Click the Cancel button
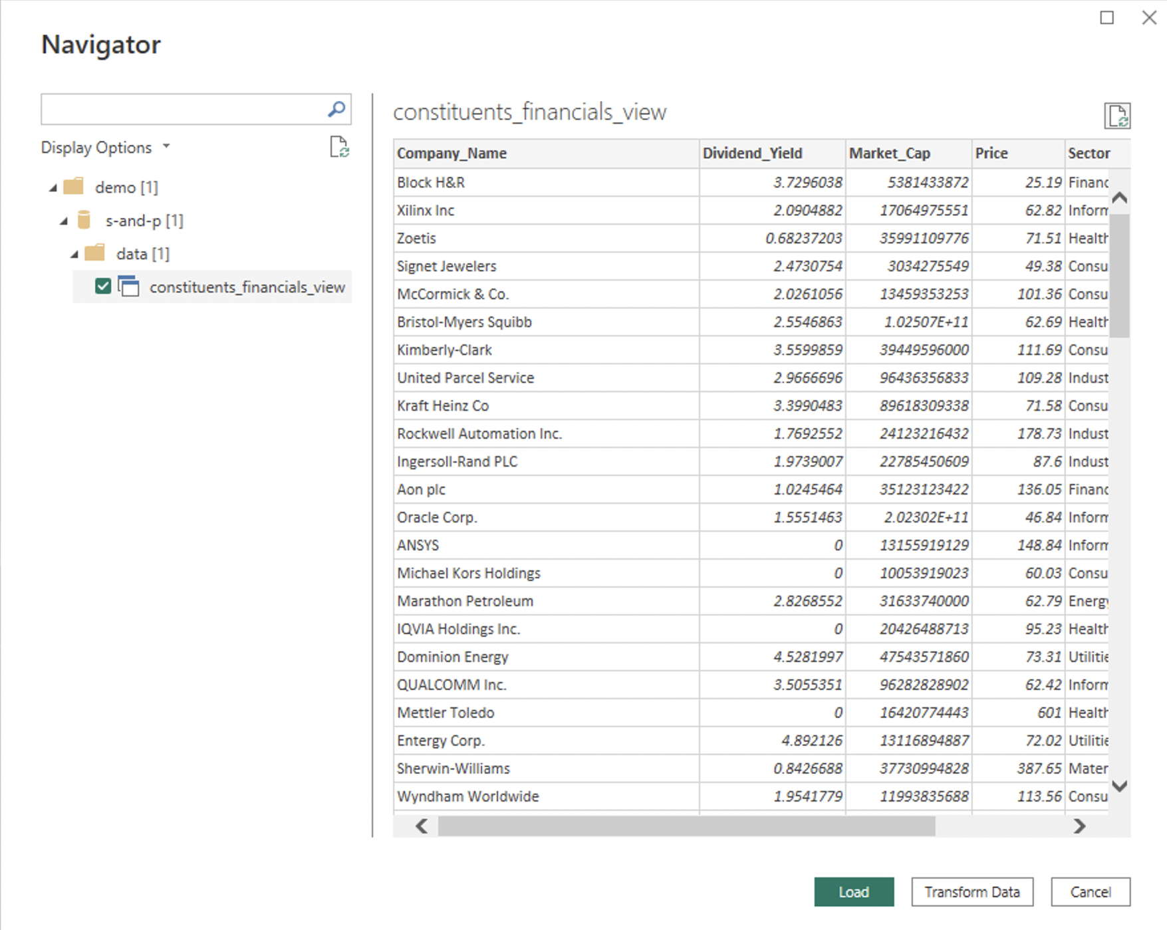Viewport: 1167px width, 930px height. (x=1091, y=891)
